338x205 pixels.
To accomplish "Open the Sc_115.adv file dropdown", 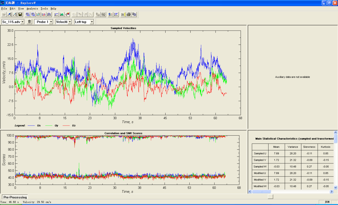I will pos(13,22).
